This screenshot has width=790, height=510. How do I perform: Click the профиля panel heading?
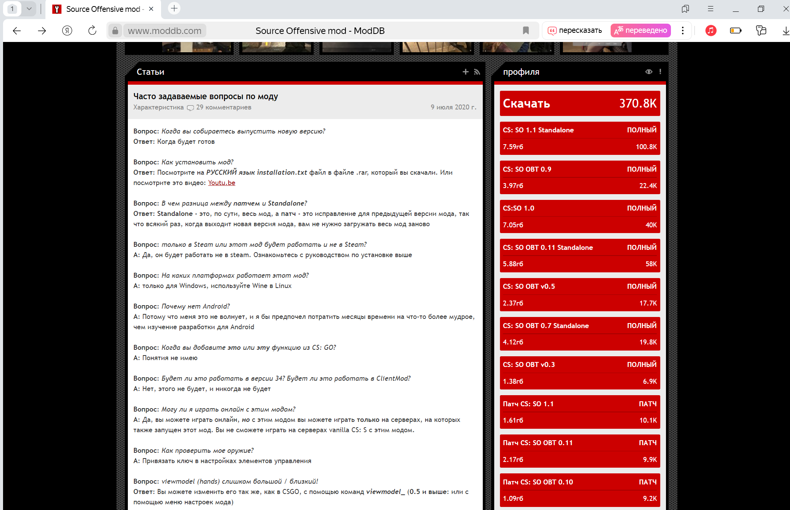click(x=521, y=72)
